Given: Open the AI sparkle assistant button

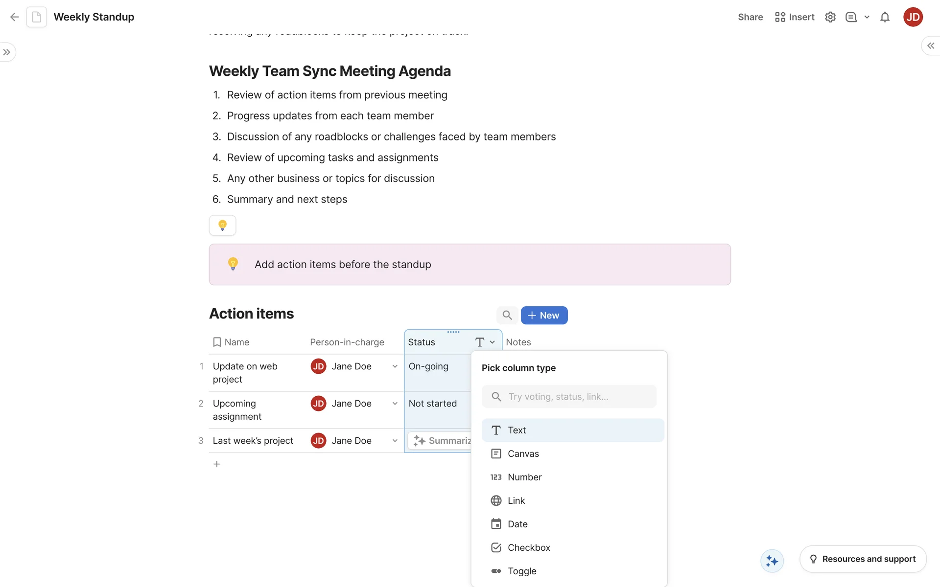Looking at the screenshot, I should click(x=772, y=561).
